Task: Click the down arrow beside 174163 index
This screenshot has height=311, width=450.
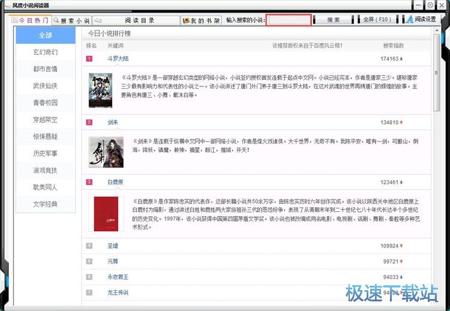Action: tap(401, 59)
